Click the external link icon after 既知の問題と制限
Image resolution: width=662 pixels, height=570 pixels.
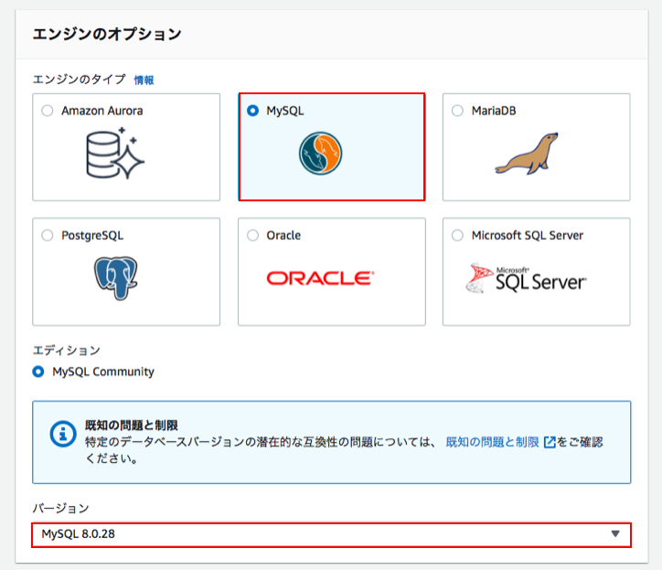[550, 443]
